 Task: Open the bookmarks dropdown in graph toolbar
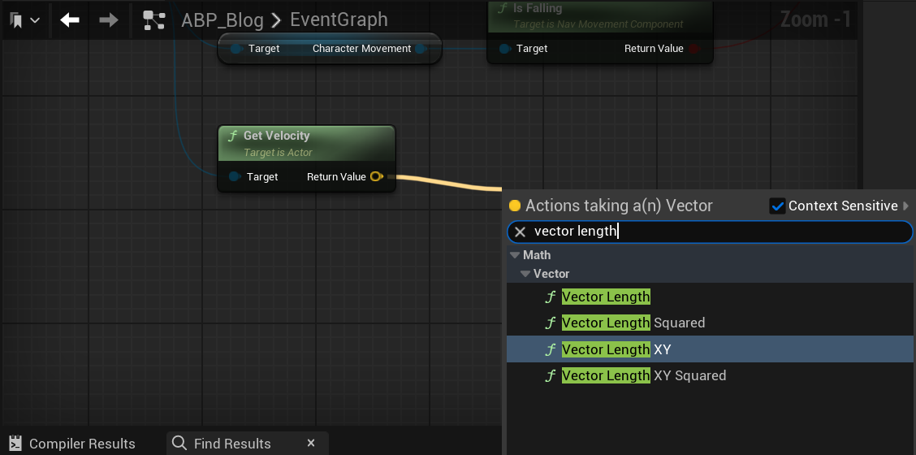[x=24, y=20]
